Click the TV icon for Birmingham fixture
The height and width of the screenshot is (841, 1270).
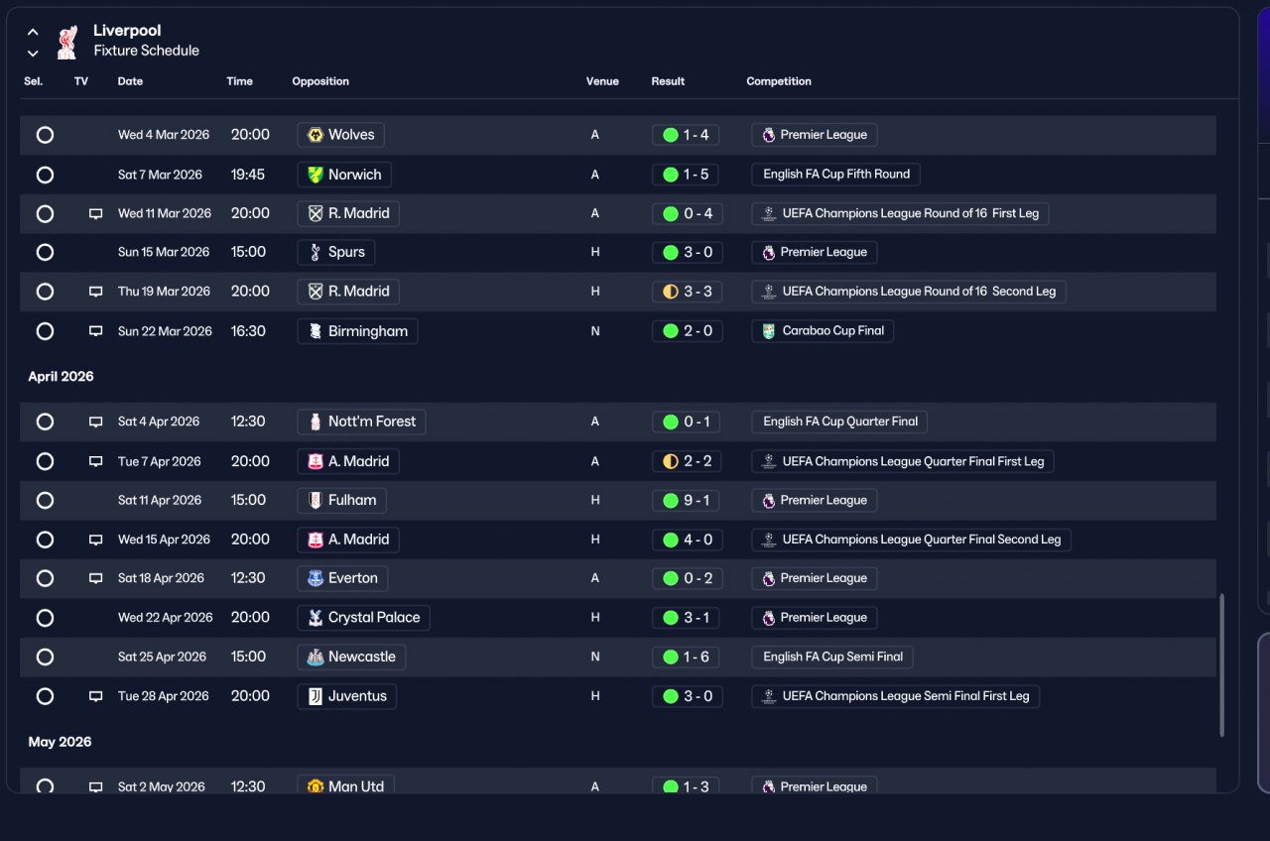[96, 331]
